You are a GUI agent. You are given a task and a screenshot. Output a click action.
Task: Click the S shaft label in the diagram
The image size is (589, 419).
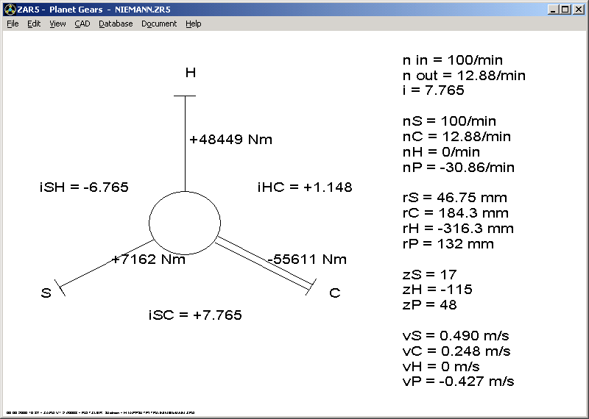click(46, 293)
